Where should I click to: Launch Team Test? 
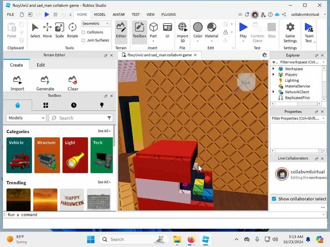[x=309, y=32]
